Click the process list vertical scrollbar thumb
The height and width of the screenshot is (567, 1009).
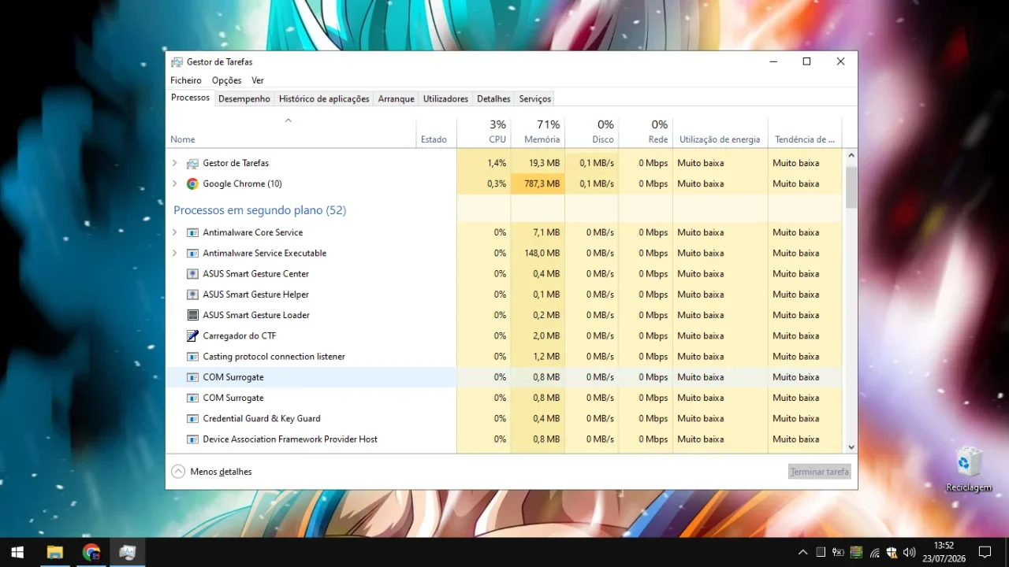pos(851,187)
